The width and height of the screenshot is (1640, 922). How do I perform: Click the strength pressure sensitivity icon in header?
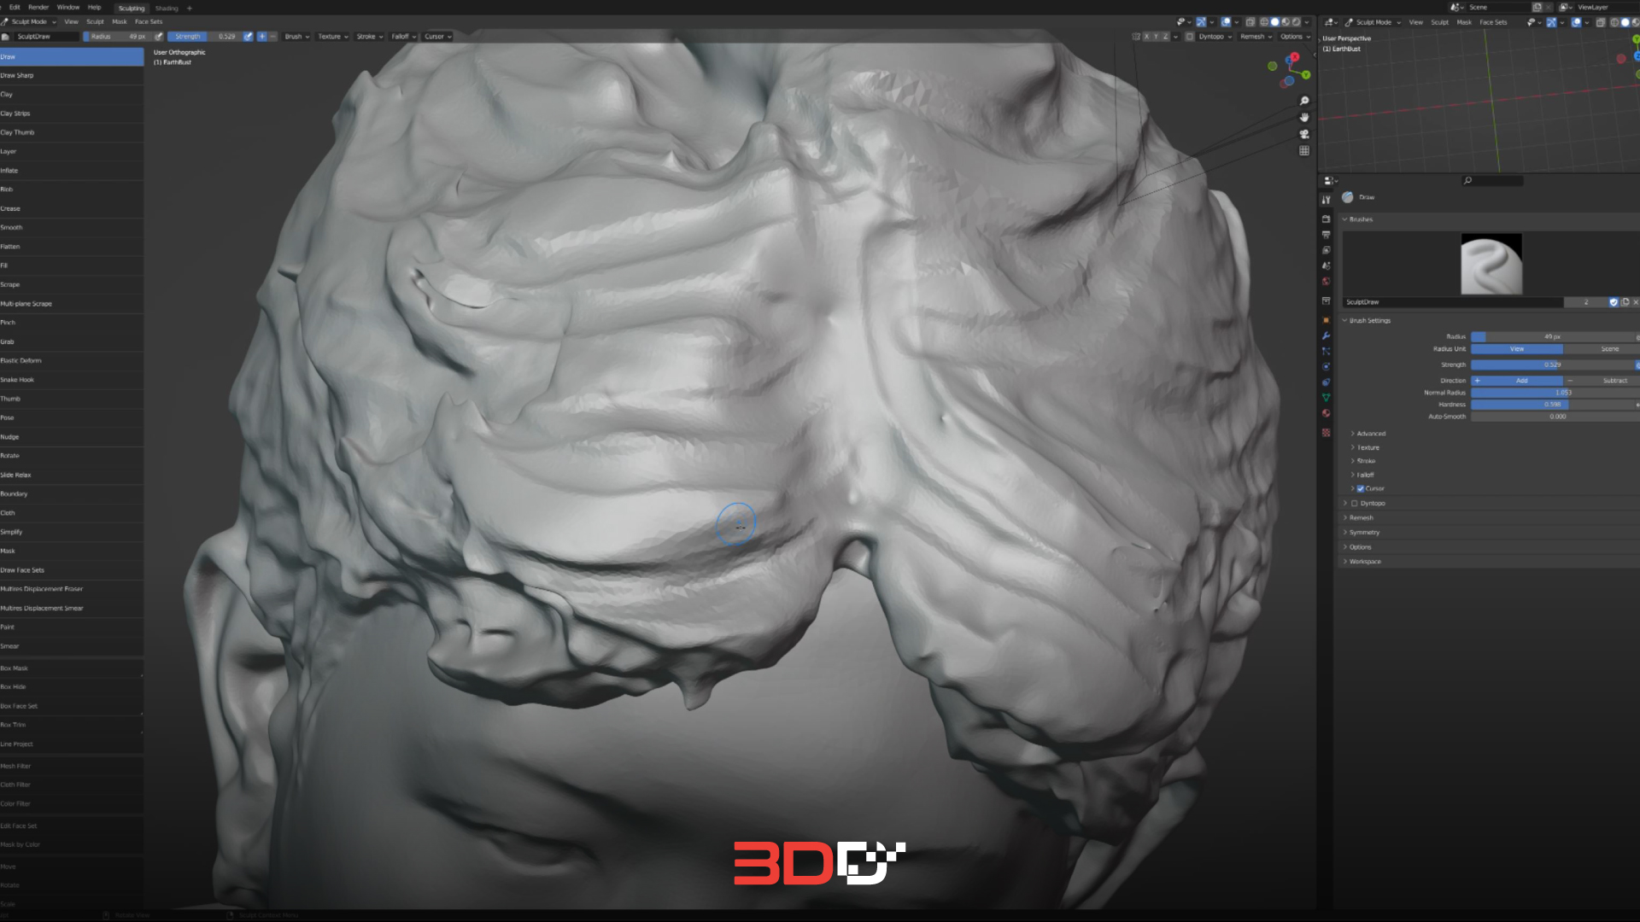[248, 37]
